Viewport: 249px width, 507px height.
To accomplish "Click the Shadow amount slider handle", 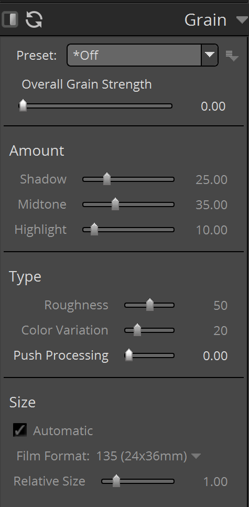I will pos(107,179).
